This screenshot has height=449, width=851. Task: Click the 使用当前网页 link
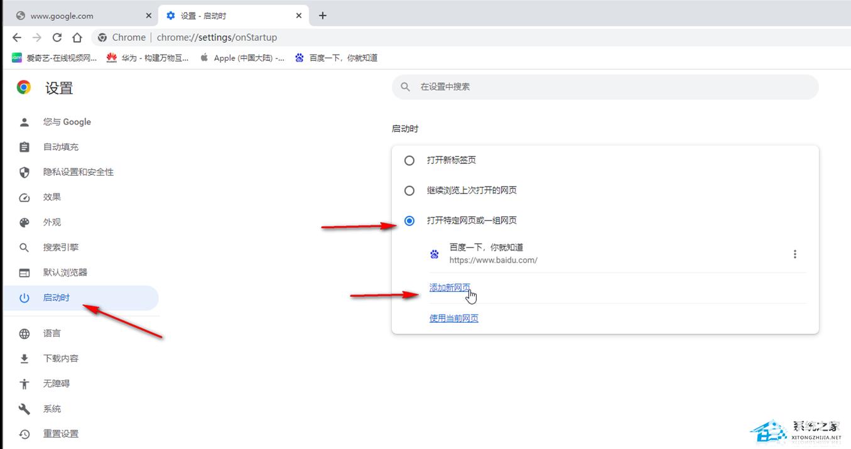click(x=454, y=318)
